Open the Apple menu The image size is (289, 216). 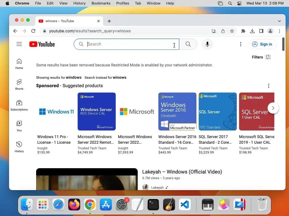pyautogui.click(x=7, y=3)
